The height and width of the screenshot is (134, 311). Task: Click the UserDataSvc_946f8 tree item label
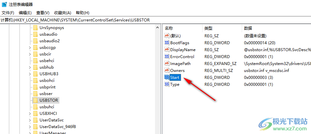(x=58, y=127)
